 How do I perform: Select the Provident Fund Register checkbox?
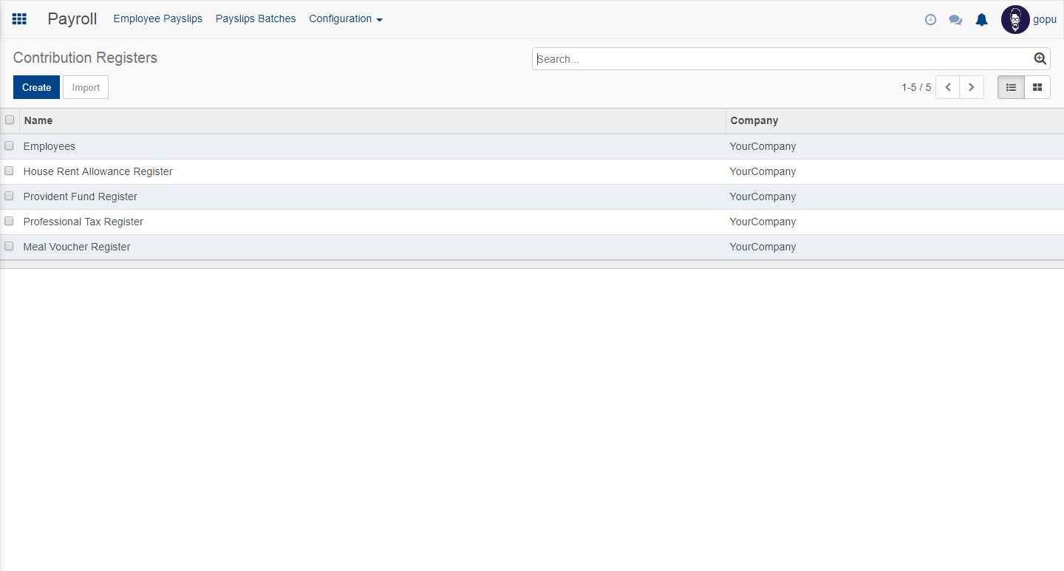[x=10, y=196]
